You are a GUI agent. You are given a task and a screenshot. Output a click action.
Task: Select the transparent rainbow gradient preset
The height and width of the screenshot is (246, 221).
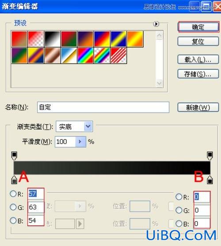(102, 56)
